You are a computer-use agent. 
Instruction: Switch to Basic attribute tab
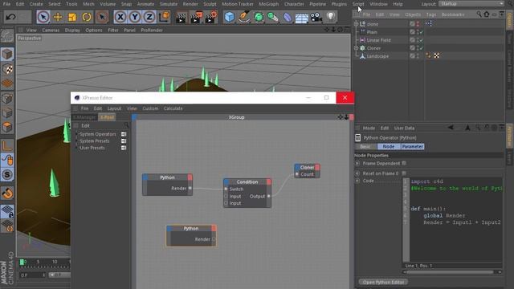click(365, 146)
